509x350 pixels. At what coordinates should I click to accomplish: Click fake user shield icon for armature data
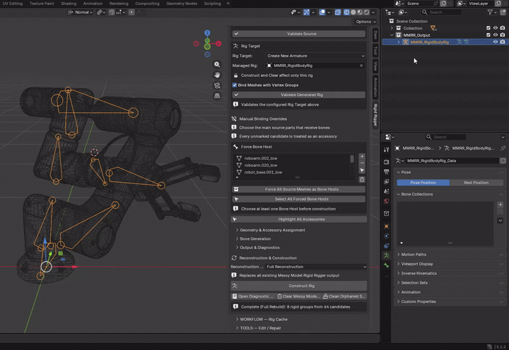pyautogui.click(x=503, y=160)
